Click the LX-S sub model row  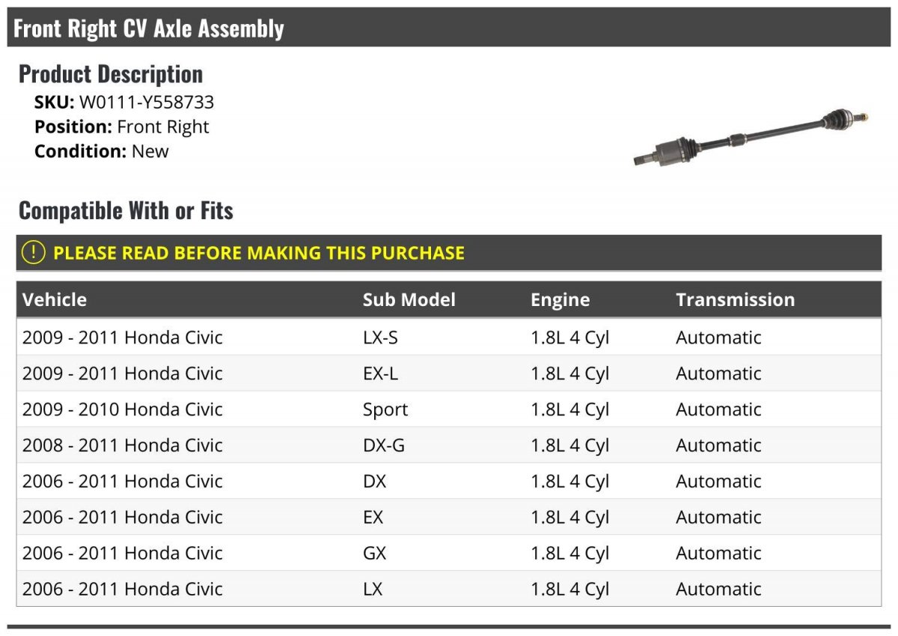point(380,337)
